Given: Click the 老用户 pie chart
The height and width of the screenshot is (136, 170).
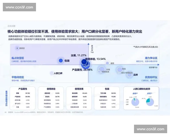Looking at the screenshot, I should pos(135,102).
